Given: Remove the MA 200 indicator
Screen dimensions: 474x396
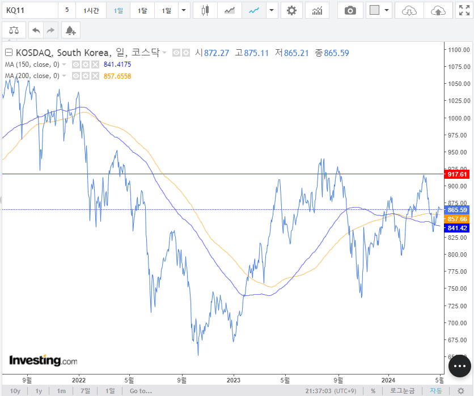Looking at the screenshot, I should pyautogui.click(x=95, y=76).
